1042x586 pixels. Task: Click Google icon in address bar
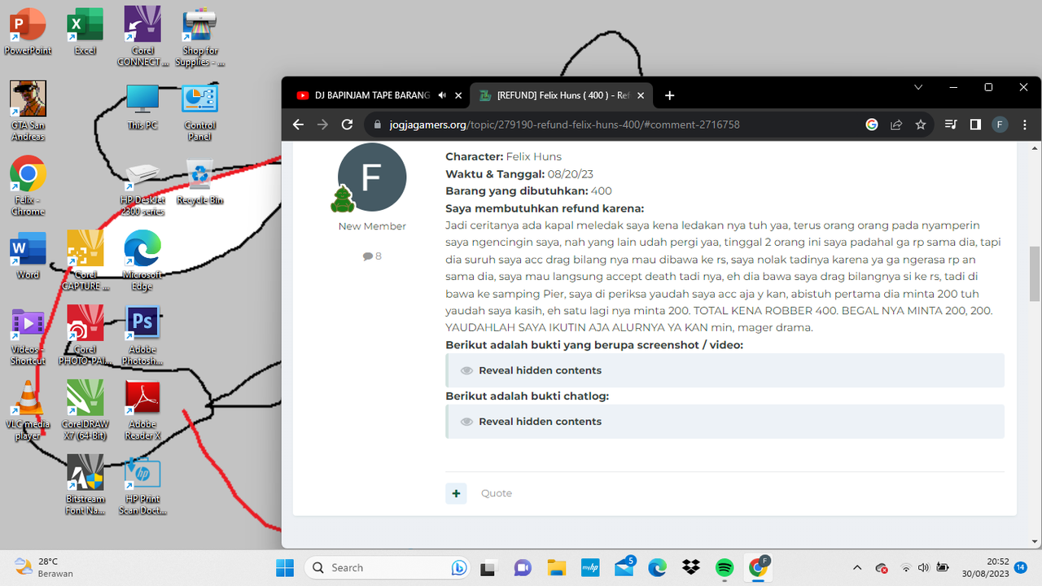(872, 125)
